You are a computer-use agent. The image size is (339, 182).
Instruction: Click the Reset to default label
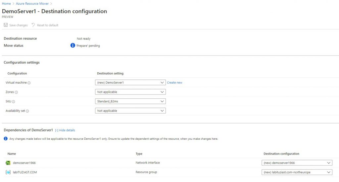[x=48, y=25]
